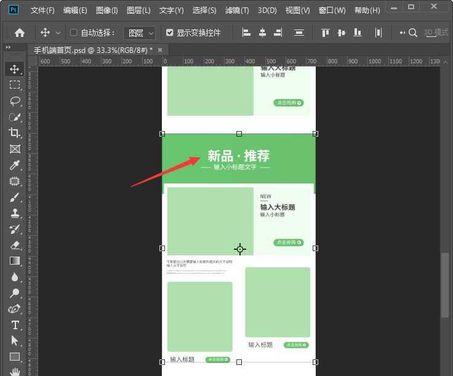Close the 手机端首页.psd document tab
The width and height of the screenshot is (453, 376).
160,49
